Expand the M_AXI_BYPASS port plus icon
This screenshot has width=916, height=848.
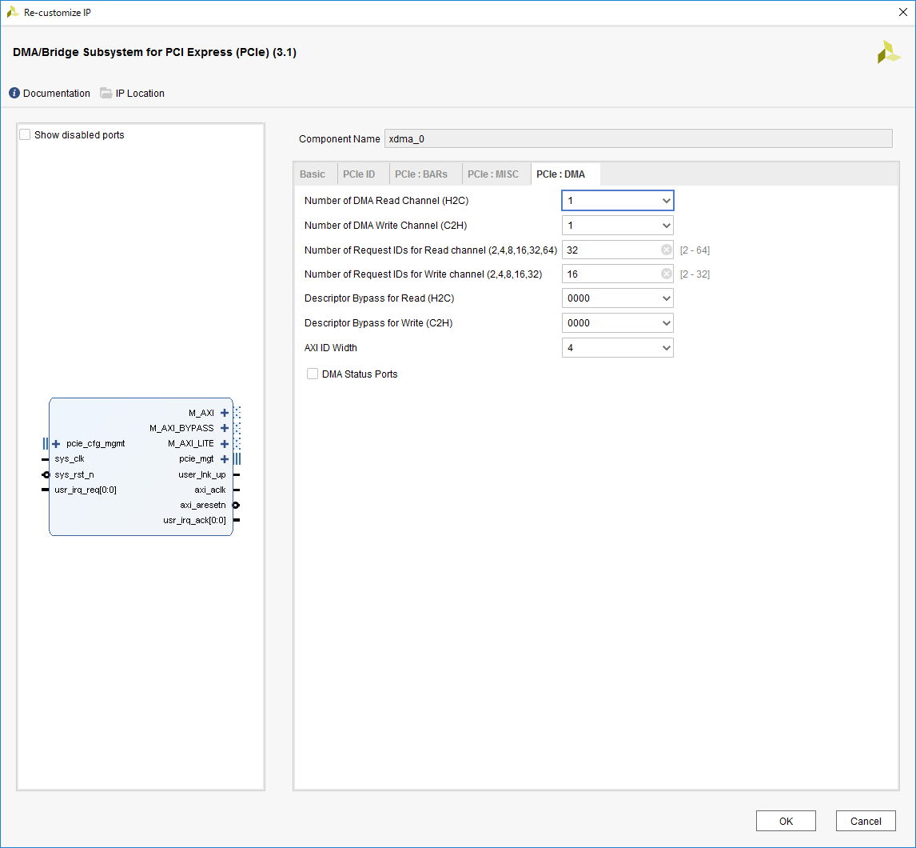(225, 428)
